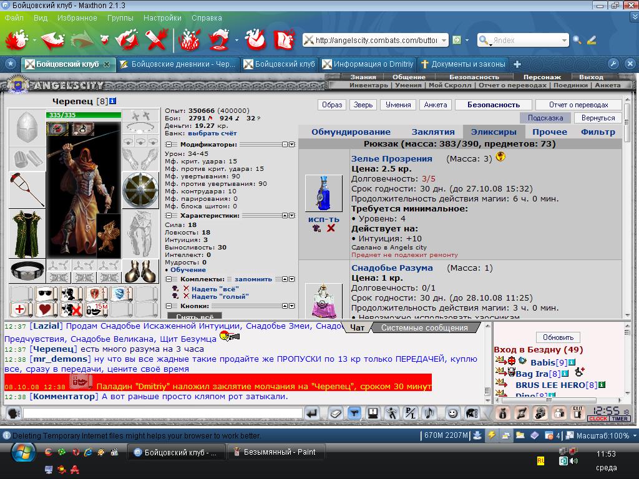Click the red X delete icon under исп-ть

pyautogui.click(x=331, y=228)
